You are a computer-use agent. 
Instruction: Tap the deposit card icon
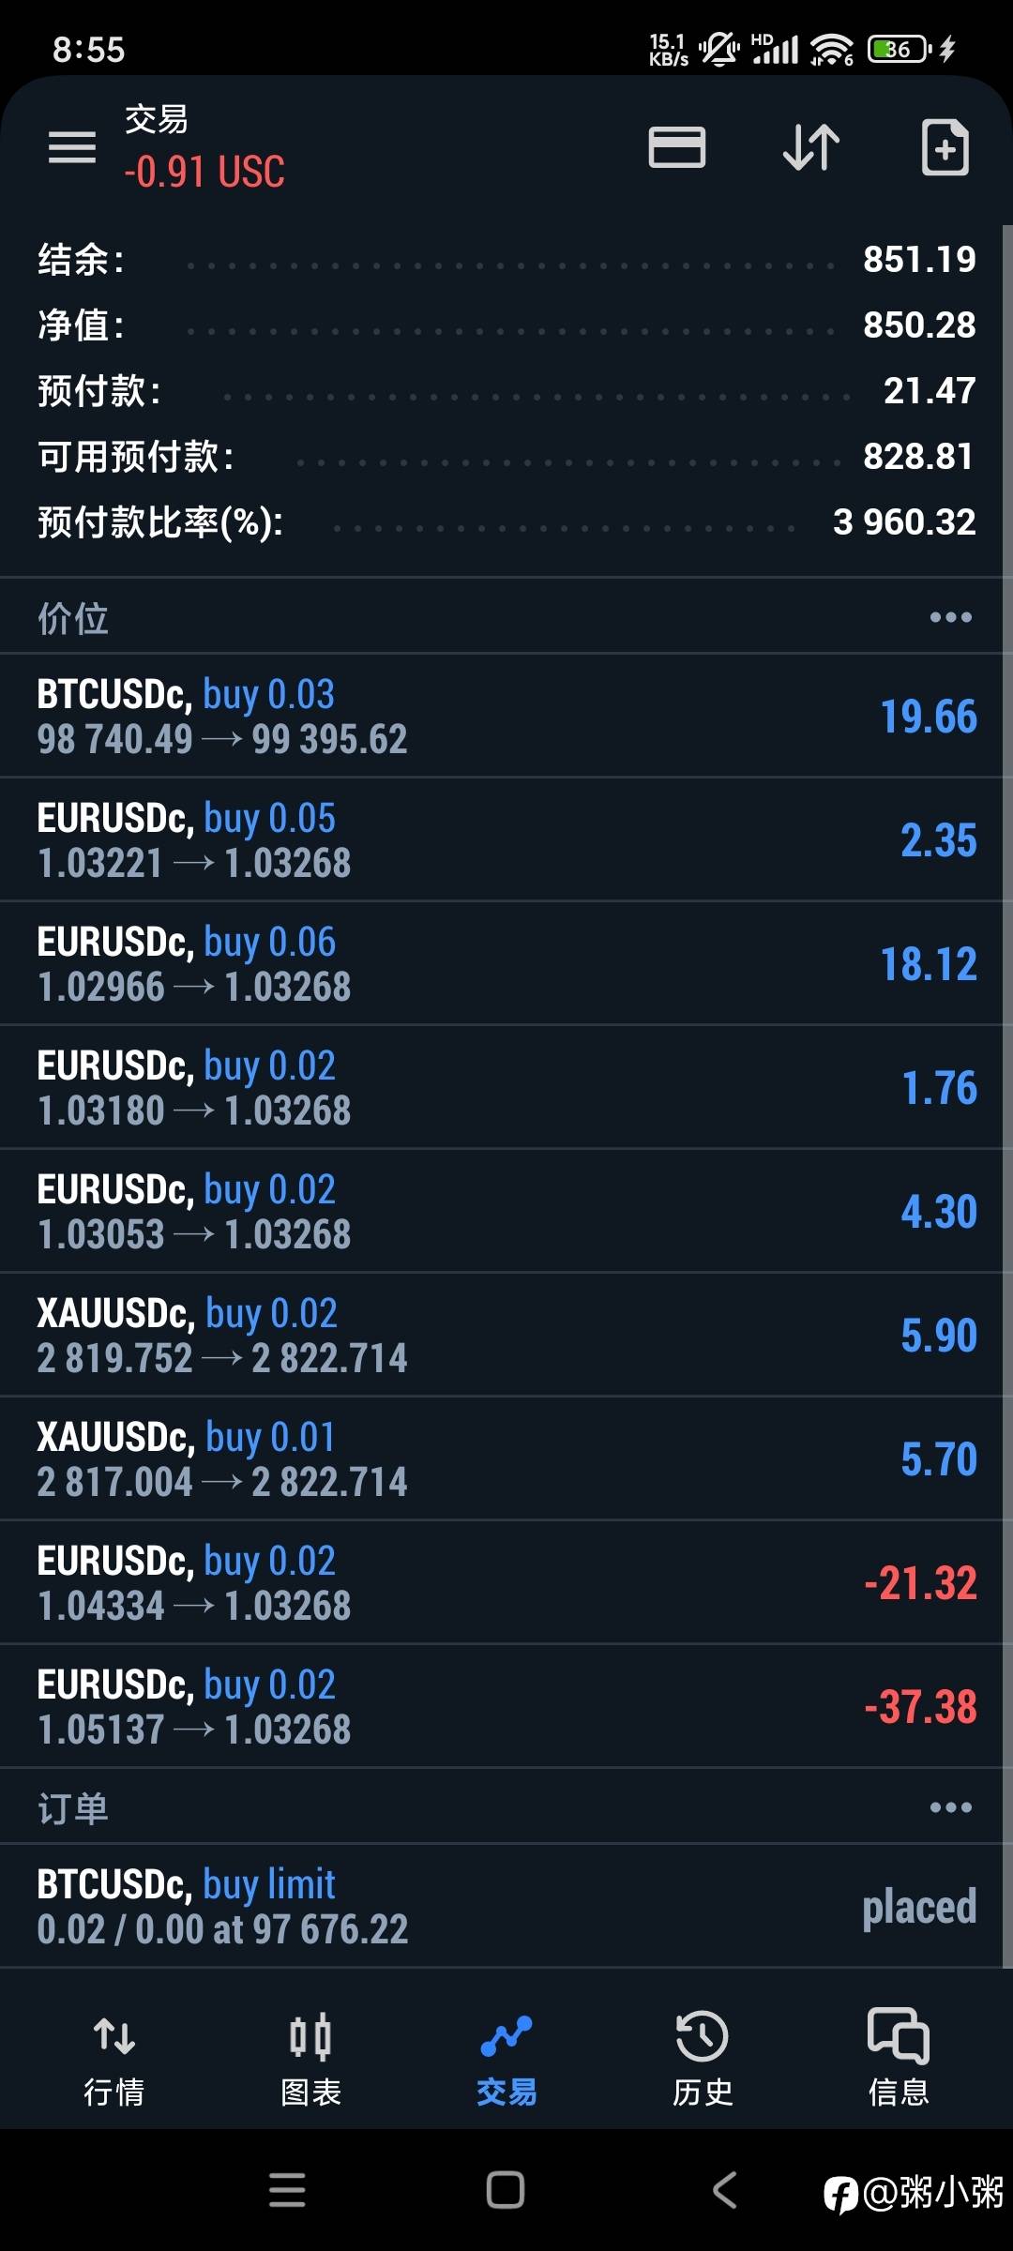click(x=676, y=147)
